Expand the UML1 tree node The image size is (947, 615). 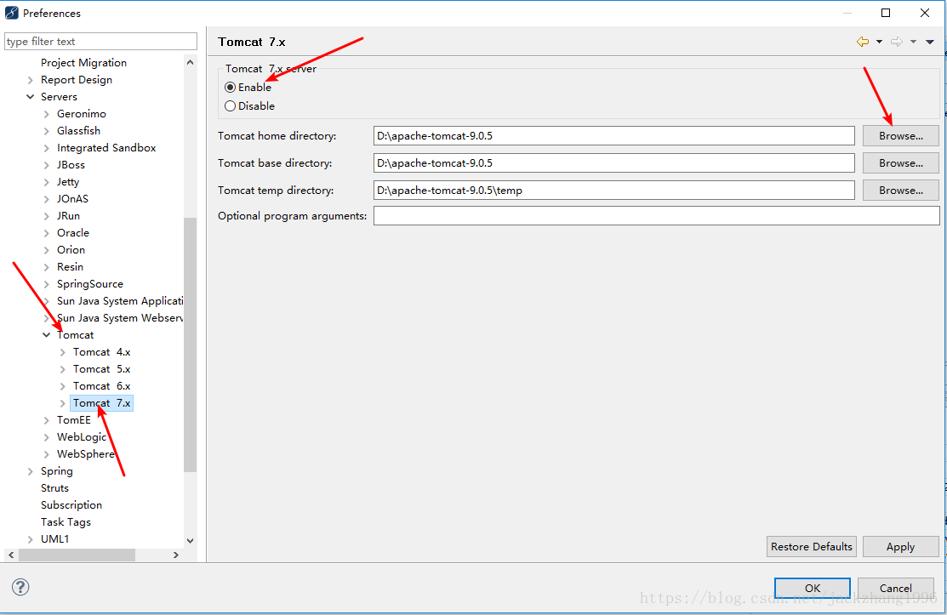pyautogui.click(x=30, y=539)
